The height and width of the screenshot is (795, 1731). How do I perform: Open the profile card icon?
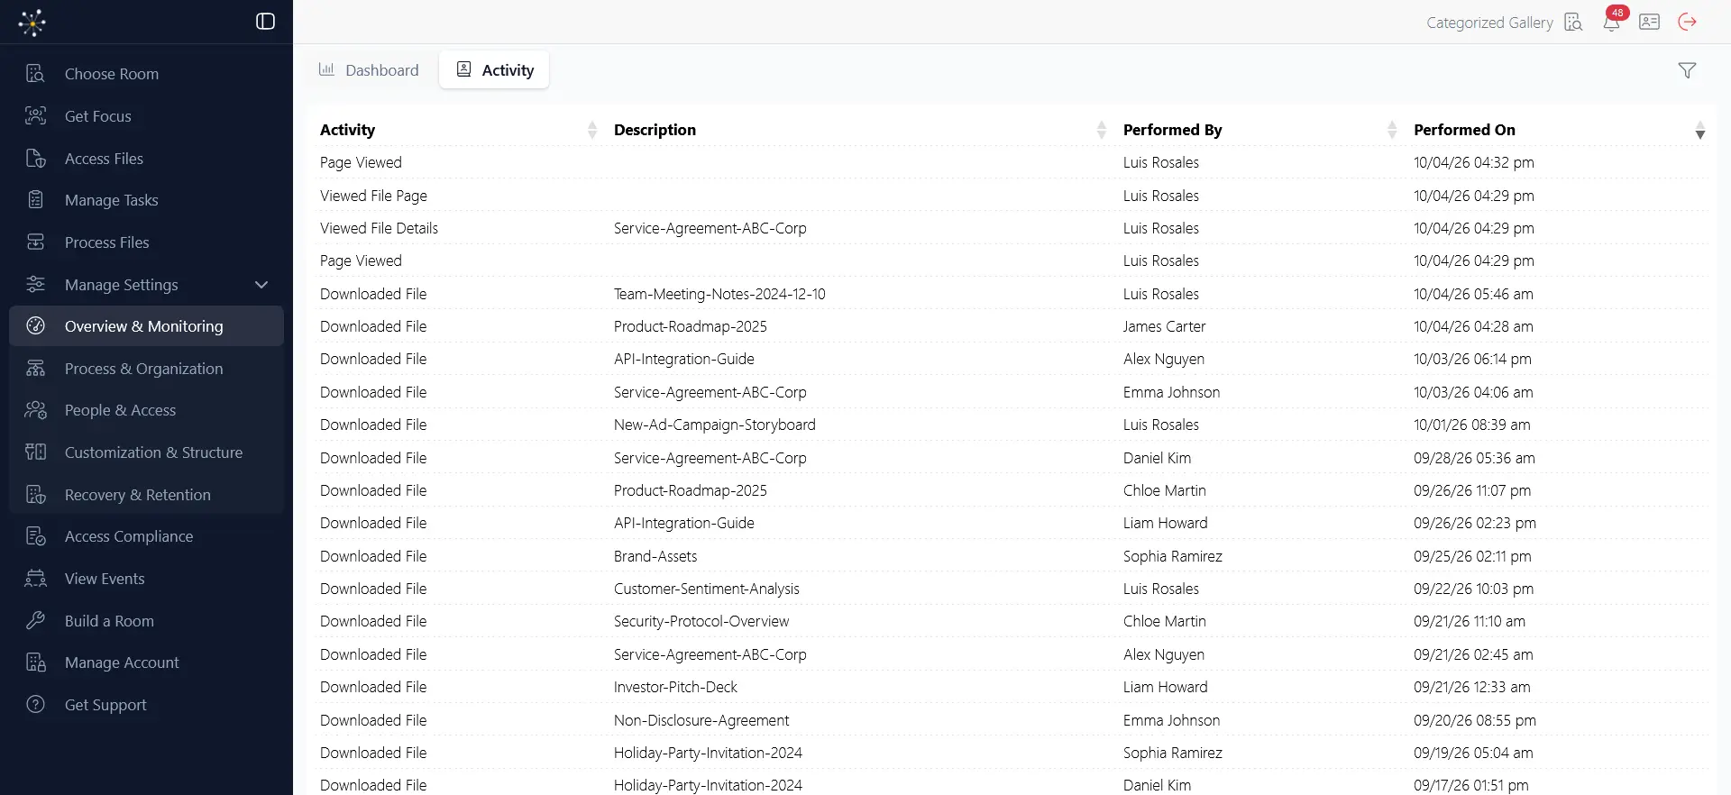tap(1650, 22)
